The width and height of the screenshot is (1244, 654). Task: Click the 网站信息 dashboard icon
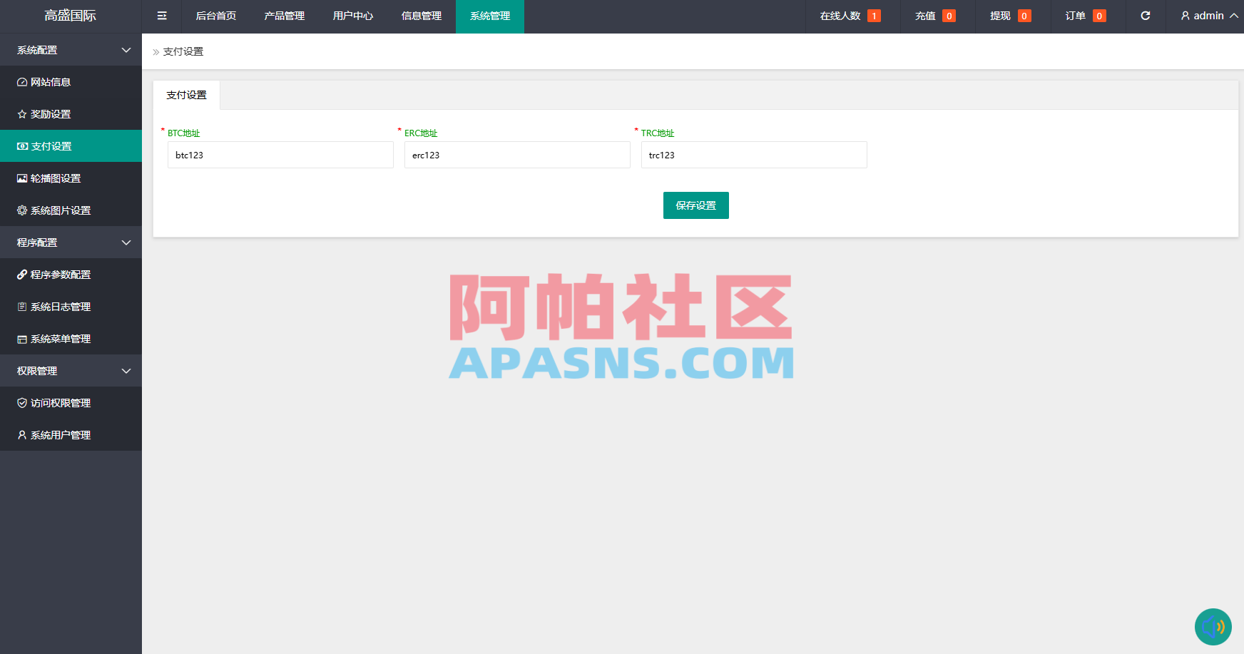tap(22, 82)
